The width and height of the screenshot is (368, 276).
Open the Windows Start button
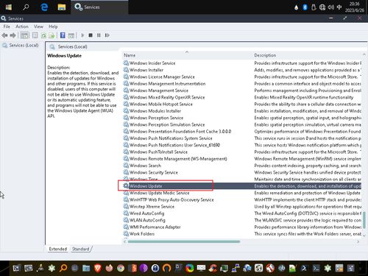click(9, 7)
